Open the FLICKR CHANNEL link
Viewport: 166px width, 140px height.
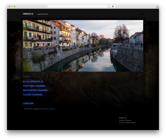pyautogui.click(x=33, y=95)
